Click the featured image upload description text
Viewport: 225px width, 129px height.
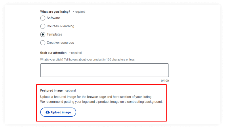pyautogui.click(x=101, y=99)
